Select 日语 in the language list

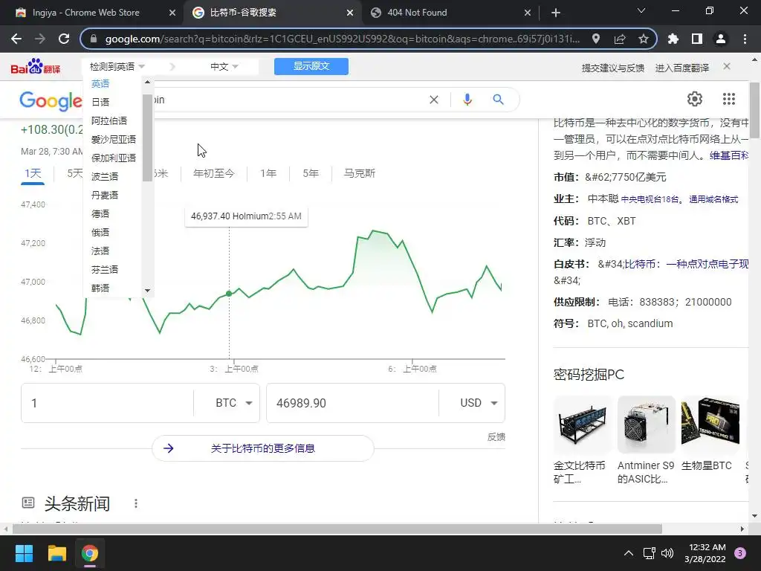pyautogui.click(x=100, y=102)
